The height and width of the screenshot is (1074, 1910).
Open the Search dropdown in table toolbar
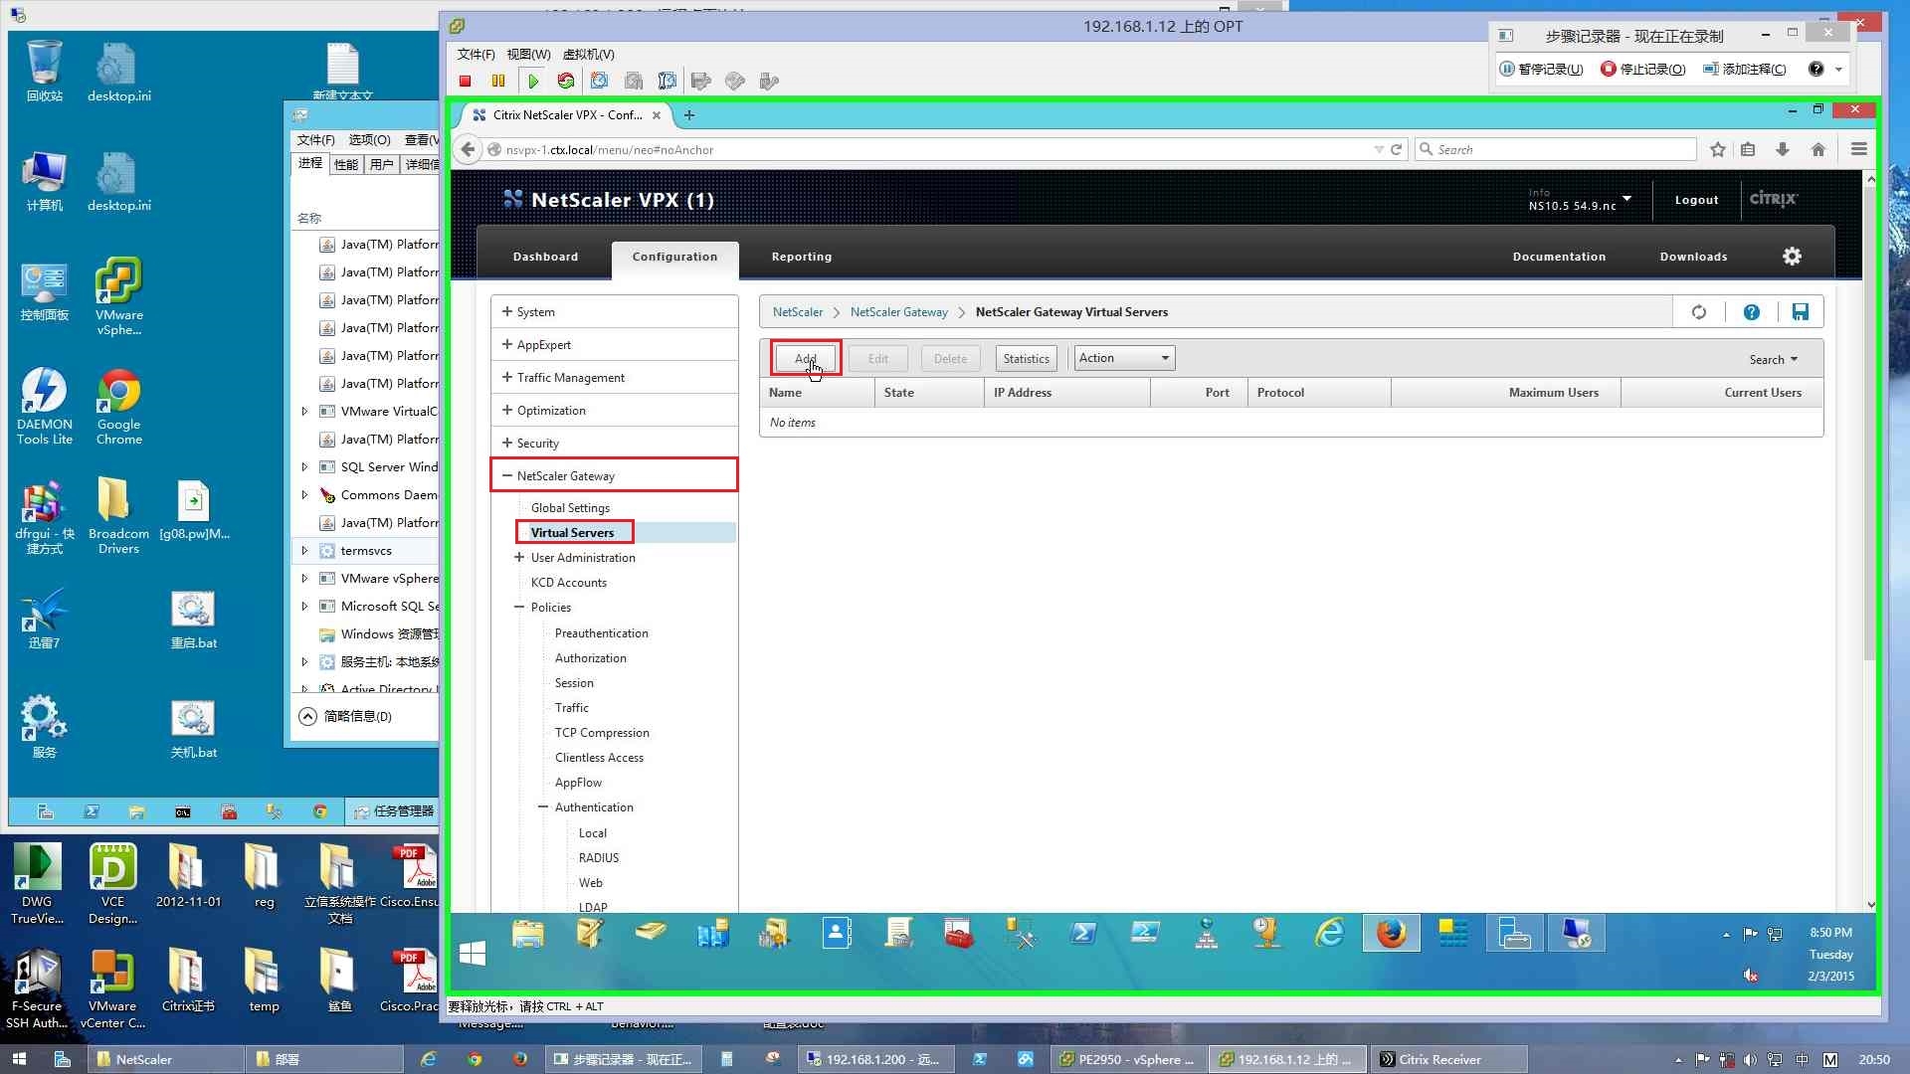pyautogui.click(x=1774, y=360)
